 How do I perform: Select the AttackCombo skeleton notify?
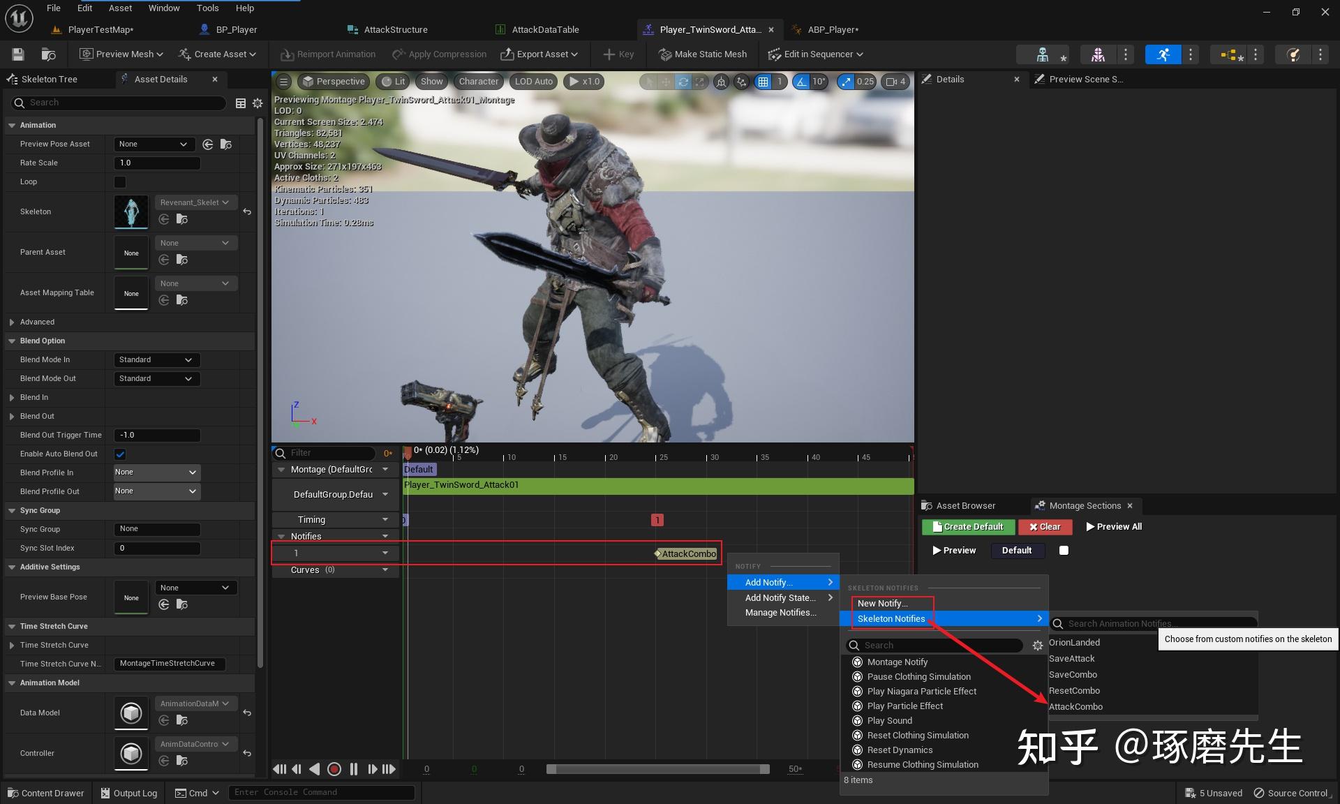(x=1075, y=707)
